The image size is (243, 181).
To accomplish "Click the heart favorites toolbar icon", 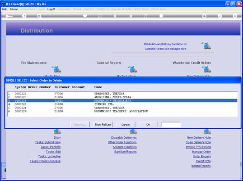I will coord(85,16).
